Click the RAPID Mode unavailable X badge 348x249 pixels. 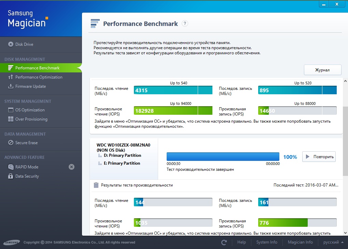tap(71, 167)
